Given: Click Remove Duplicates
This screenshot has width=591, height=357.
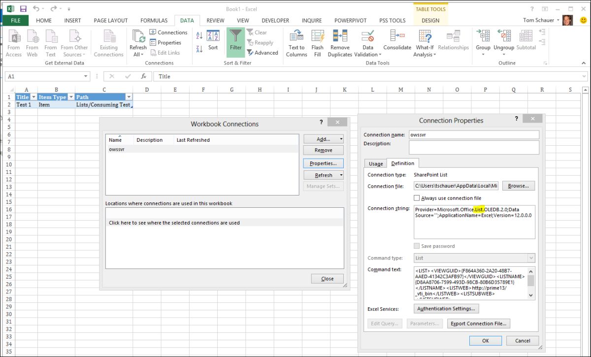Looking at the screenshot, I should click(340, 43).
